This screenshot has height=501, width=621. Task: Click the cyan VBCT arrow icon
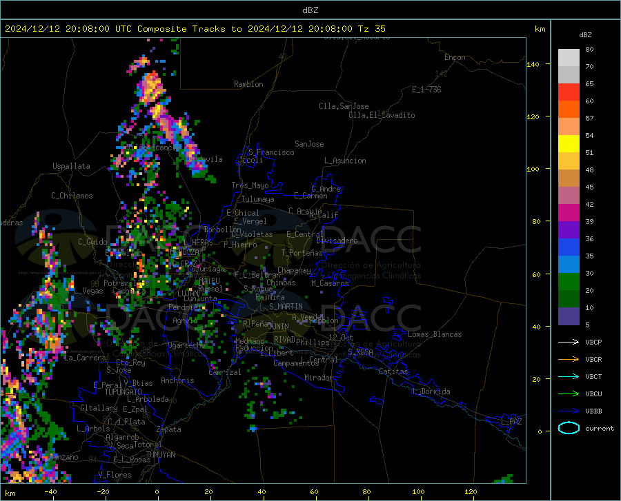(569, 376)
